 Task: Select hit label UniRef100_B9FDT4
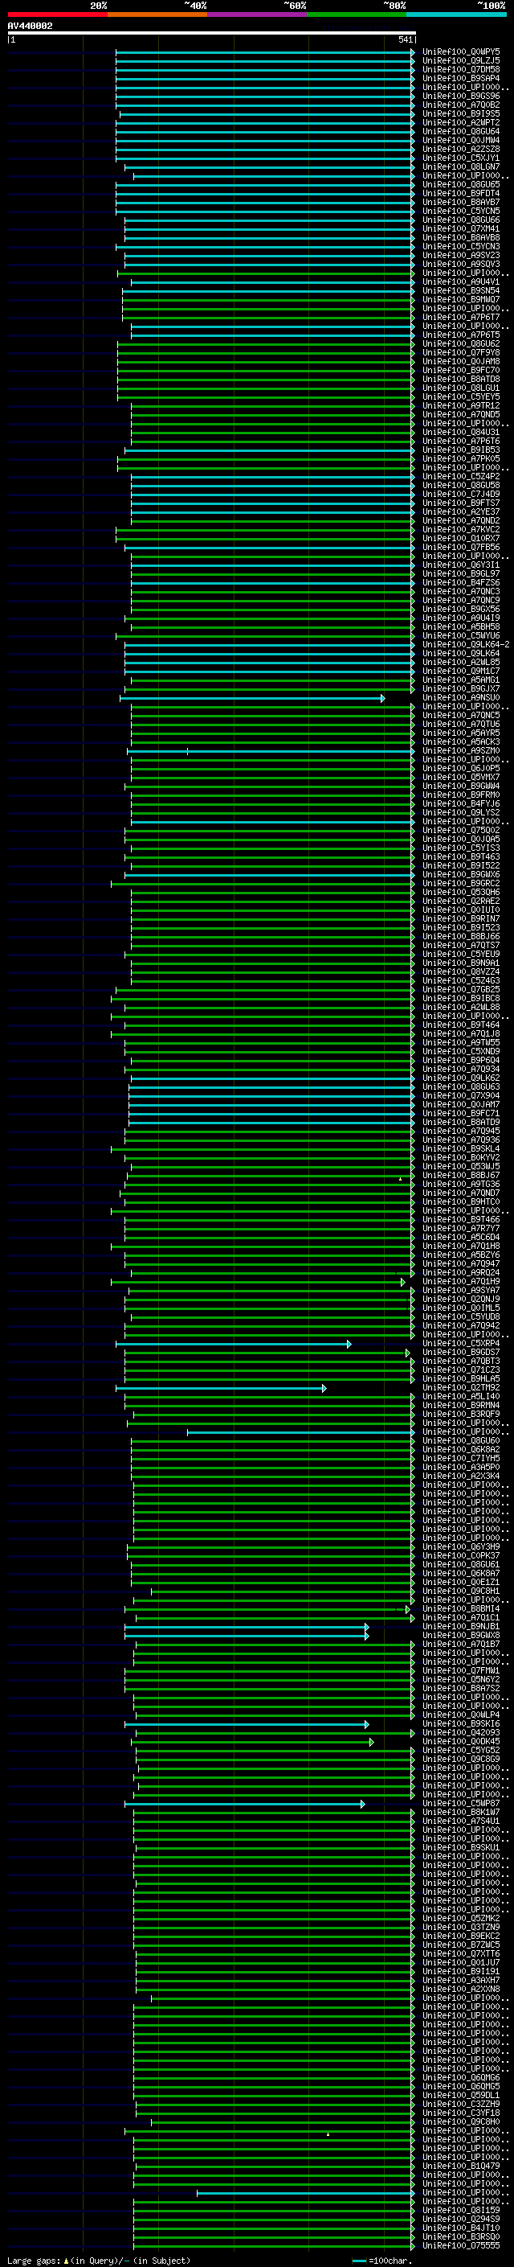[461, 194]
